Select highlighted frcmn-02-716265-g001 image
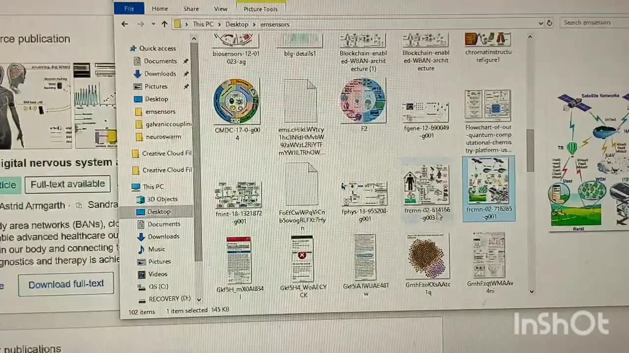 click(488, 189)
